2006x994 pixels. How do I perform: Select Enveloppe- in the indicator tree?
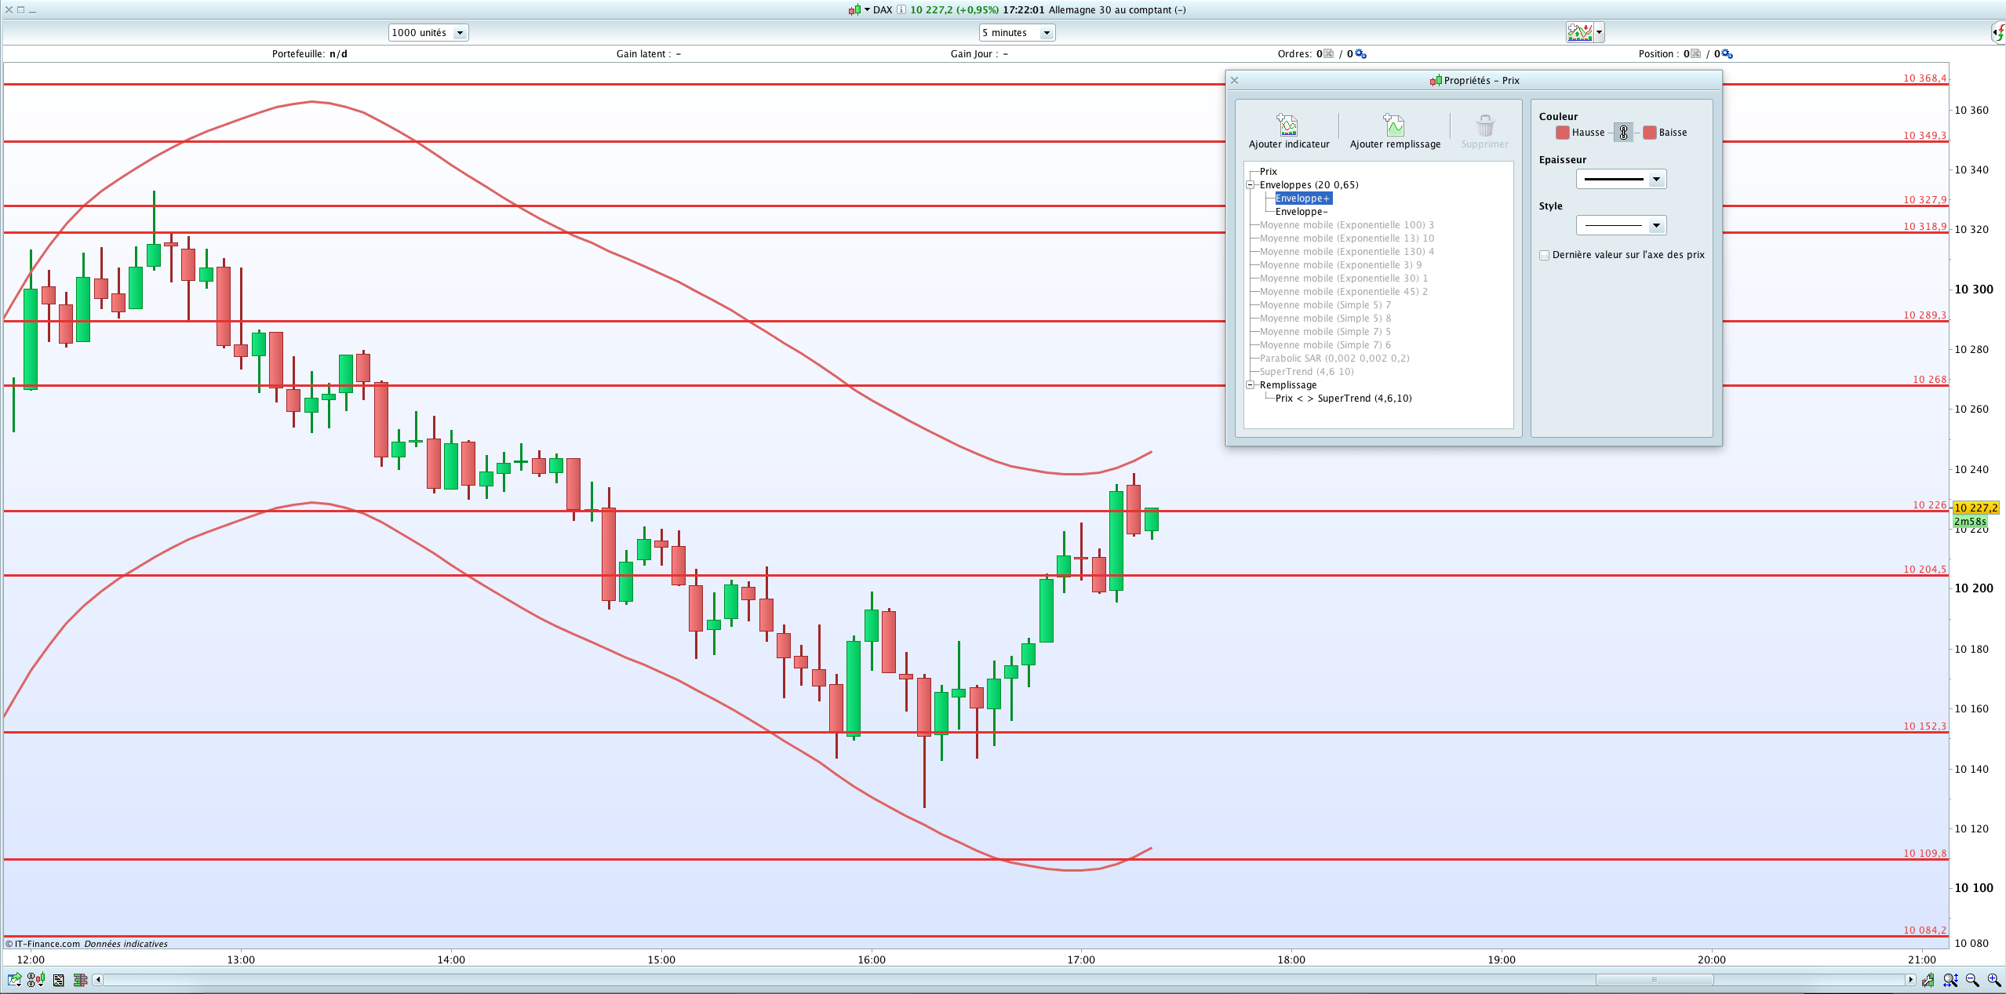click(1301, 212)
